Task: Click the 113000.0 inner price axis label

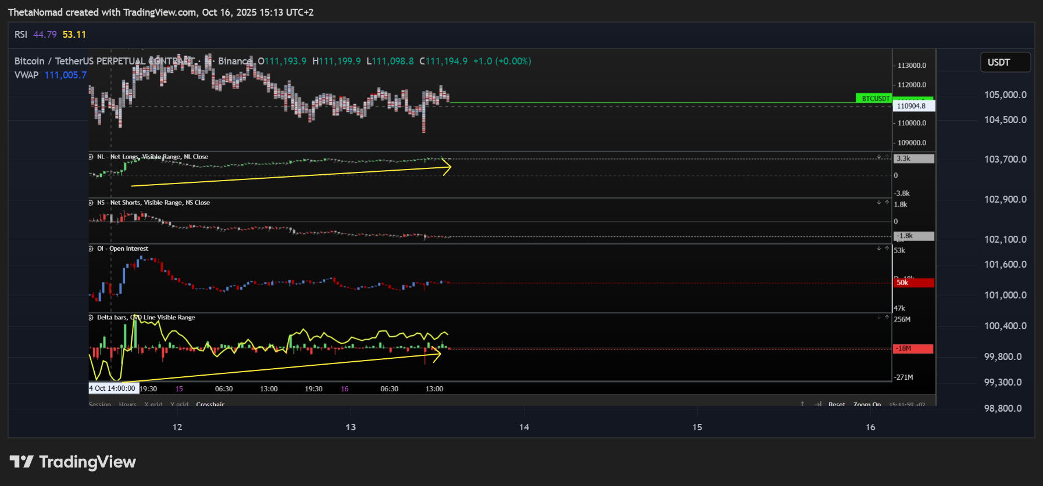Action: (912, 66)
